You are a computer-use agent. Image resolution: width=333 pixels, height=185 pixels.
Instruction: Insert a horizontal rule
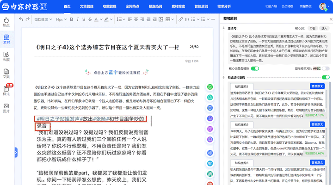pos(213,19)
